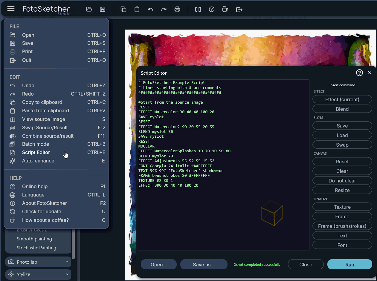The image size is (377, 281).
Task: Click the hamburger menu icon
Action: click(11, 9)
